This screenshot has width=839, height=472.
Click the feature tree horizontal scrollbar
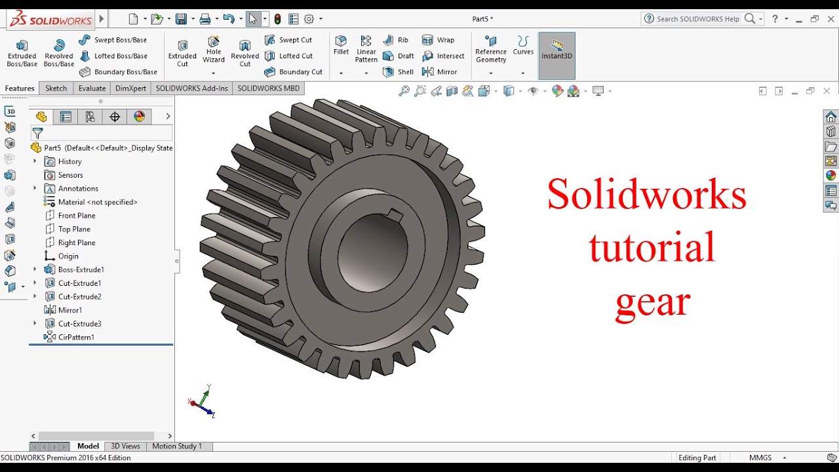96,436
